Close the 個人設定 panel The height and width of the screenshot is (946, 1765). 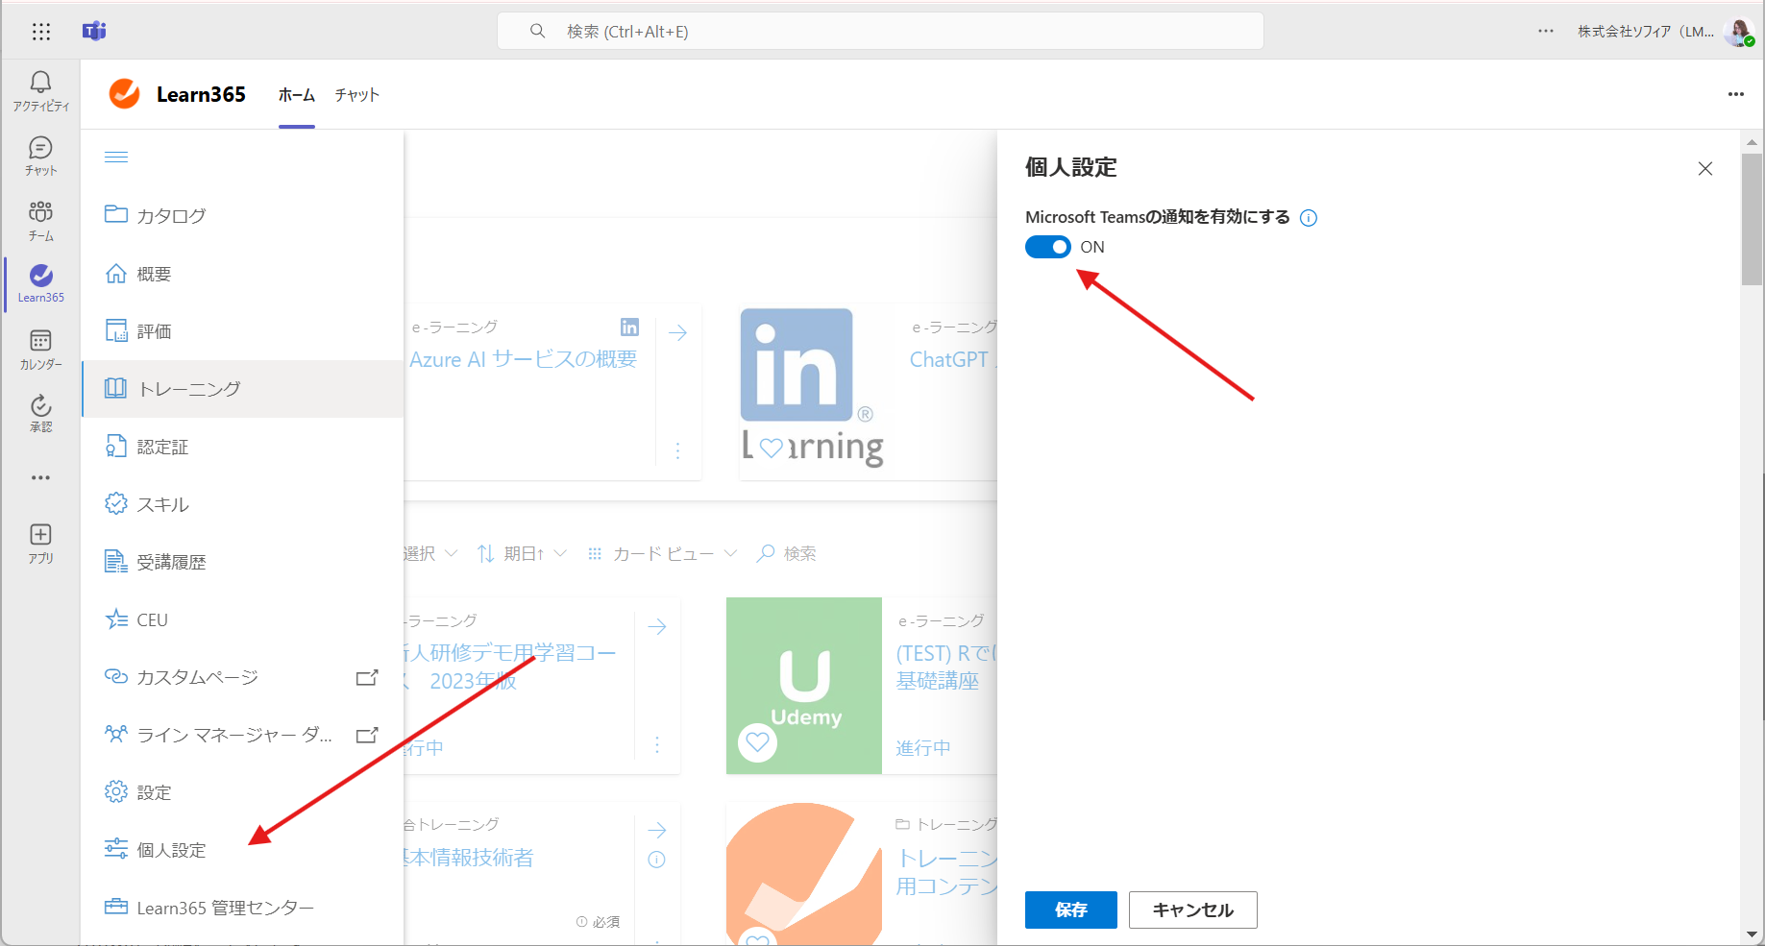pos(1705,169)
